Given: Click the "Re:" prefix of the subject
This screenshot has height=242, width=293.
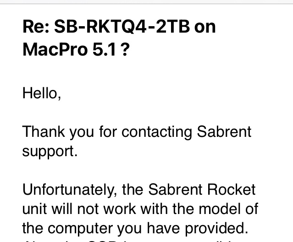Looking at the screenshot, I should tap(36, 27).
